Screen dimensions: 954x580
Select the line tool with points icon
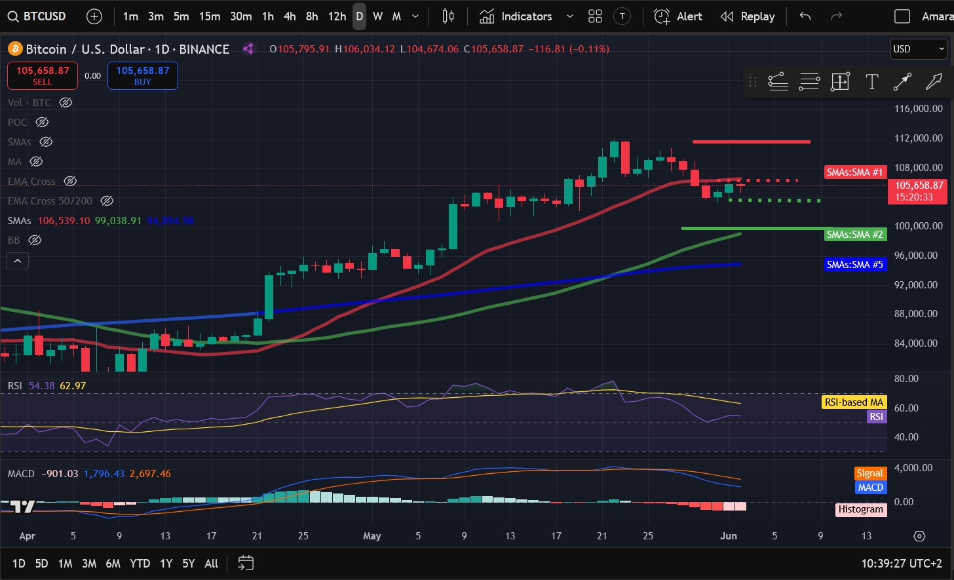[777, 82]
